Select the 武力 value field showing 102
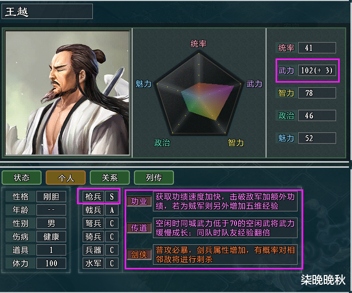 point(317,70)
